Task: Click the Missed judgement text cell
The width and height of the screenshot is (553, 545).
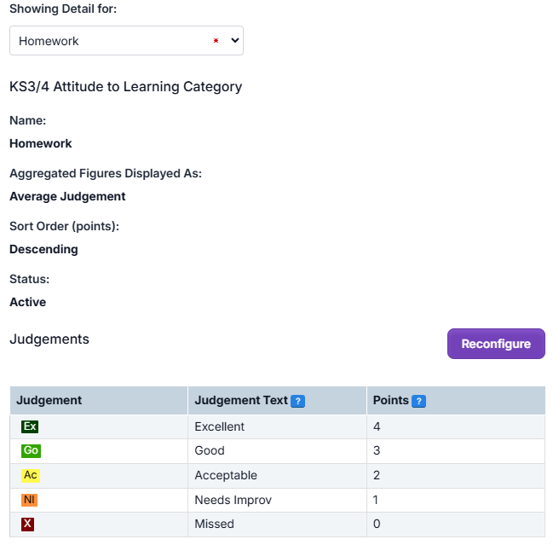Action: click(x=214, y=524)
